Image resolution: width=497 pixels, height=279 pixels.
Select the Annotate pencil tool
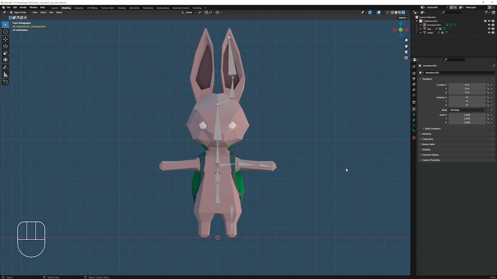(5, 67)
